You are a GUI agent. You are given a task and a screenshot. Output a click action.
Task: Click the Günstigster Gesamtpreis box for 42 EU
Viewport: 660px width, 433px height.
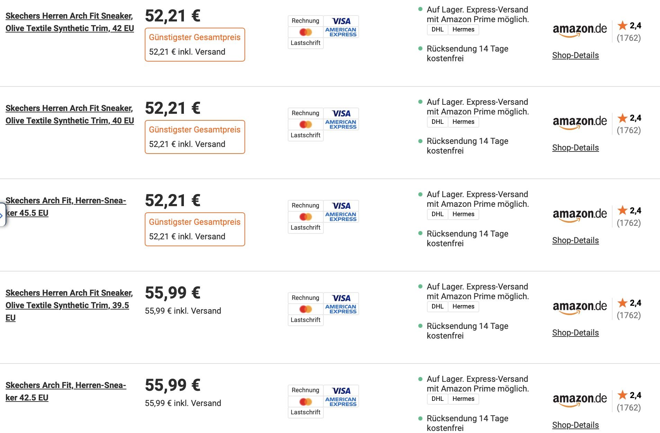coord(195,45)
